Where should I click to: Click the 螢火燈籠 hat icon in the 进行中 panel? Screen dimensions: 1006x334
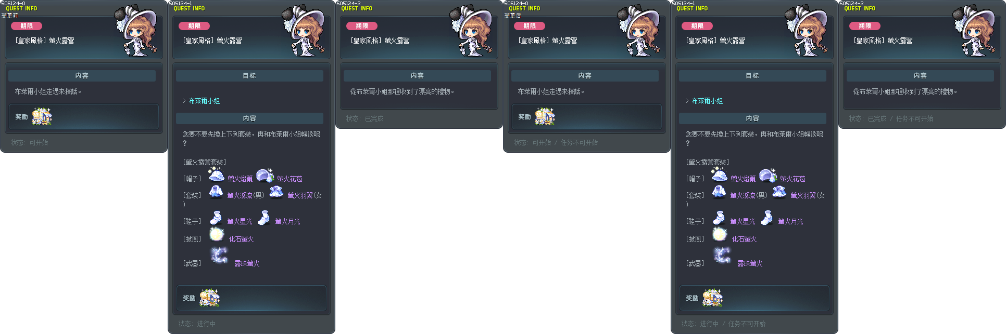click(216, 174)
